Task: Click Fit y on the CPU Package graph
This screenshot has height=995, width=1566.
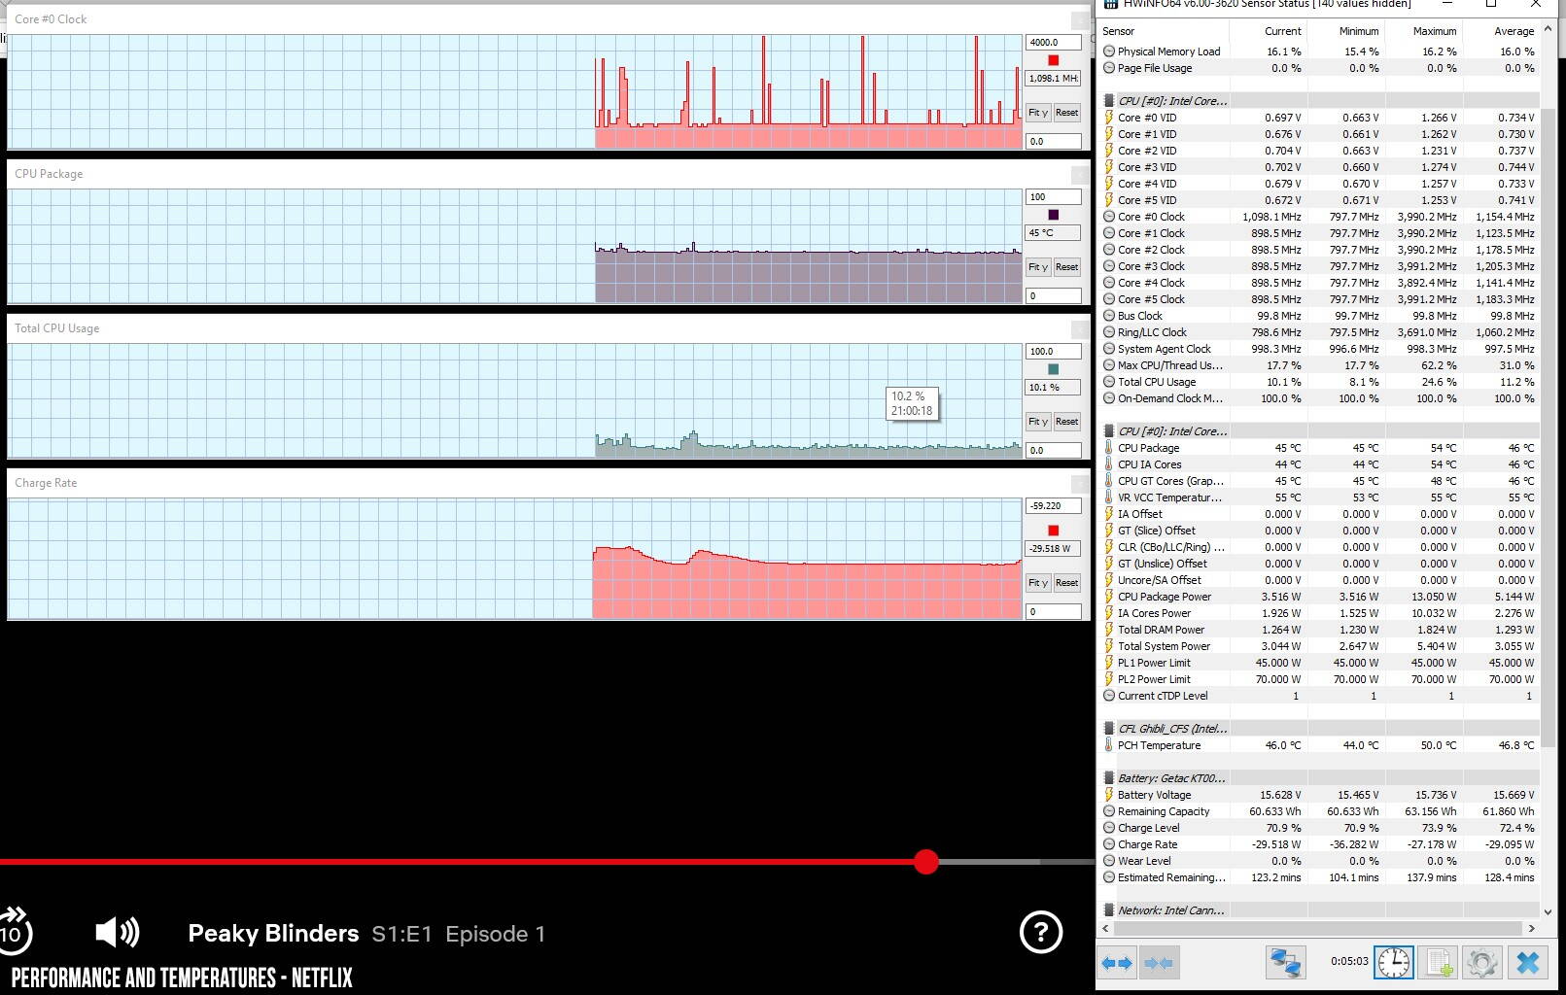Action: click(x=1038, y=267)
